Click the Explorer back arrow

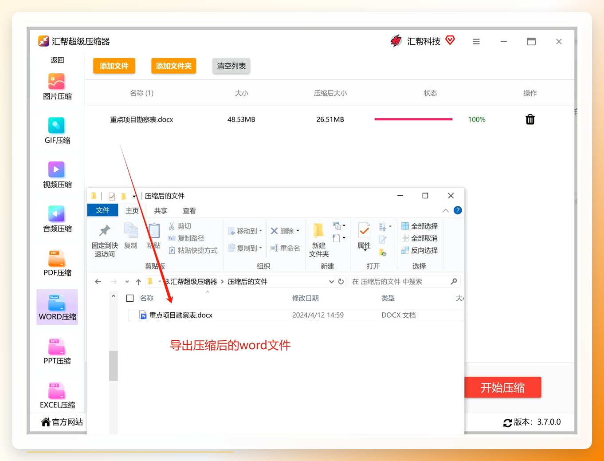click(x=98, y=282)
